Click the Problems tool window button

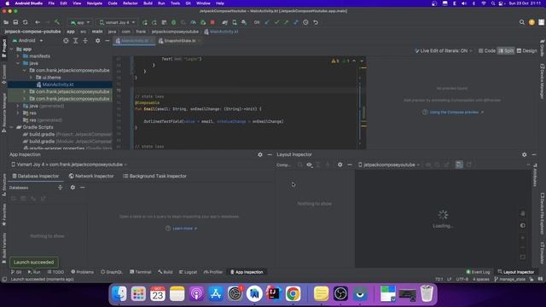[x=82, y=272]
